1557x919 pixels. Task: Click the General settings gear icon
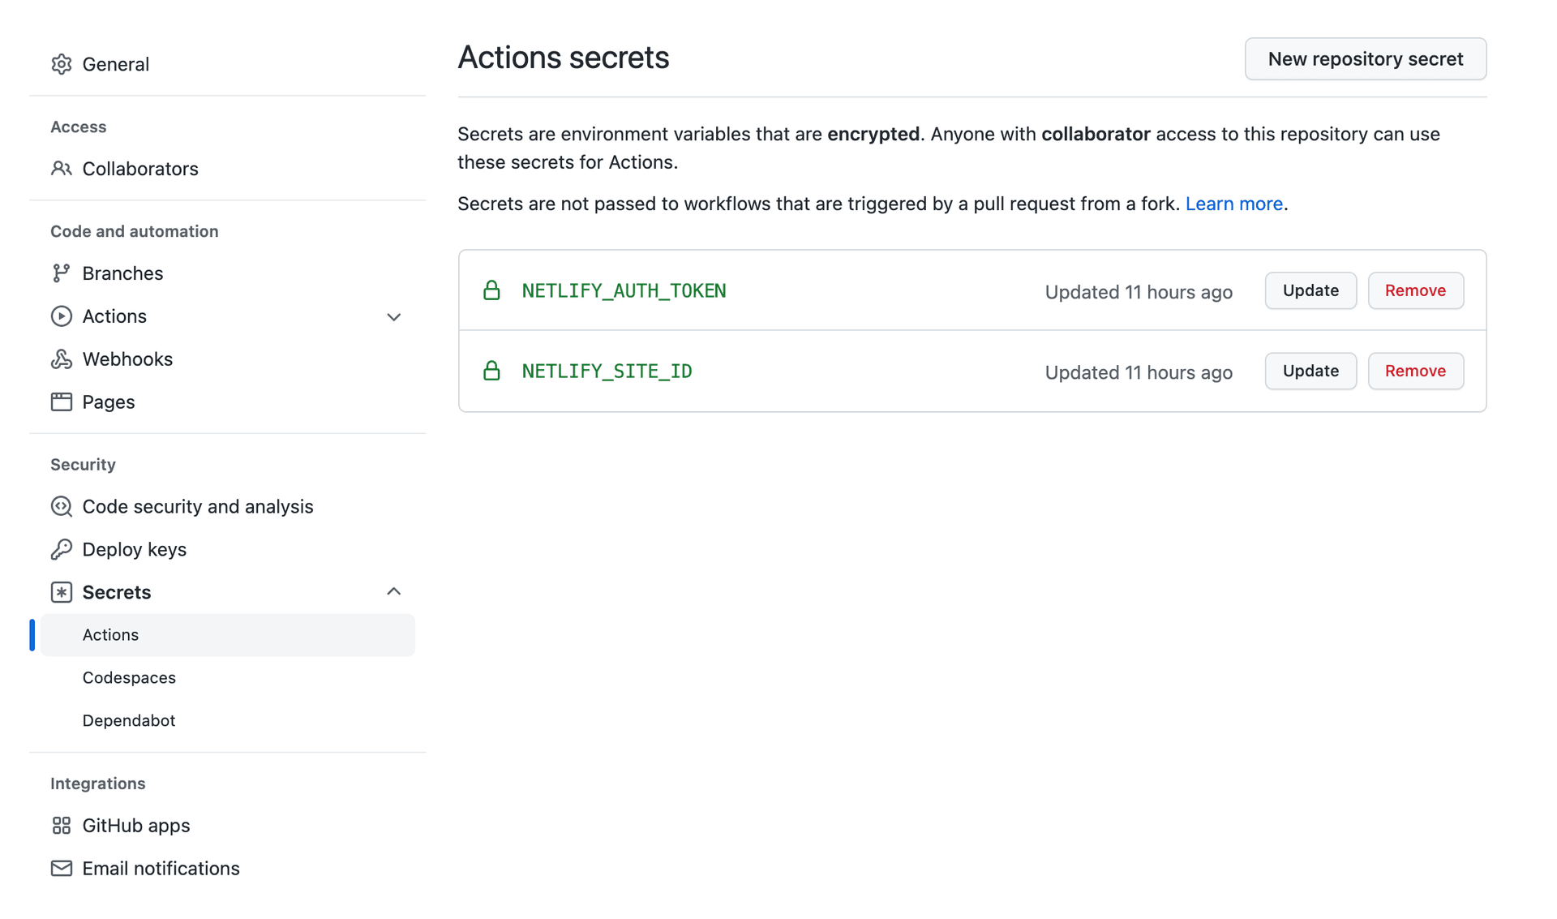point(62,64)
